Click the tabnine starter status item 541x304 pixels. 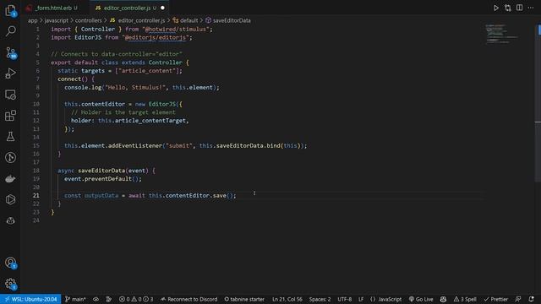click(244, 299)
